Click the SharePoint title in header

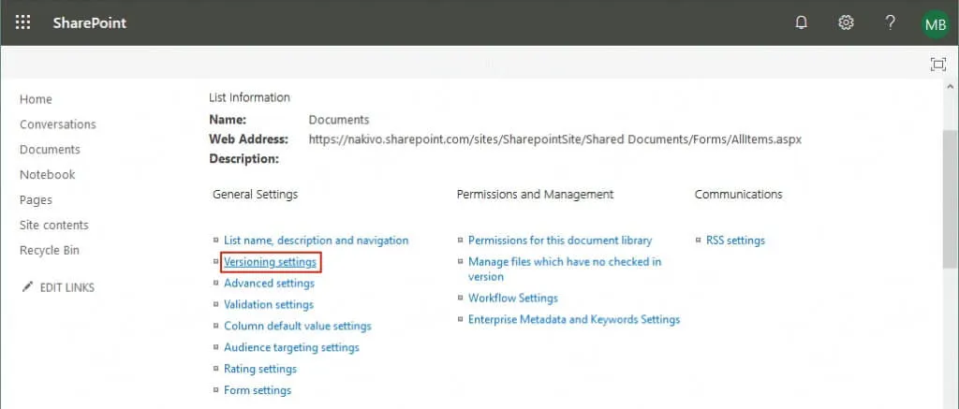[90, 22]
